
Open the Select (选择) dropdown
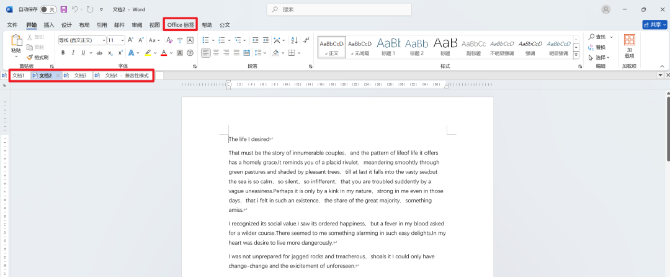click(x=599, y=57)
